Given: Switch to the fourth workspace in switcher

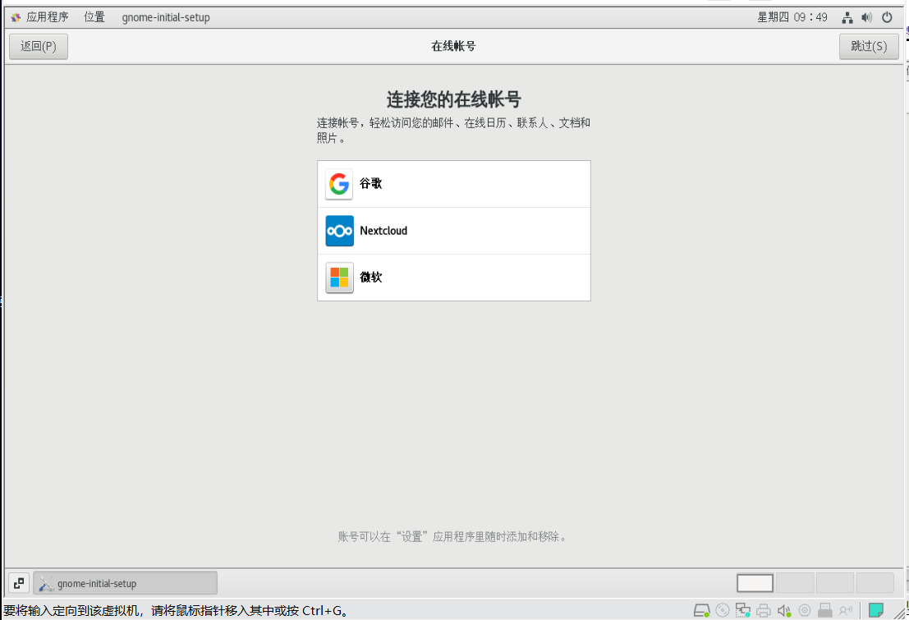Looking at the screenshot, I should coord(875,583).
